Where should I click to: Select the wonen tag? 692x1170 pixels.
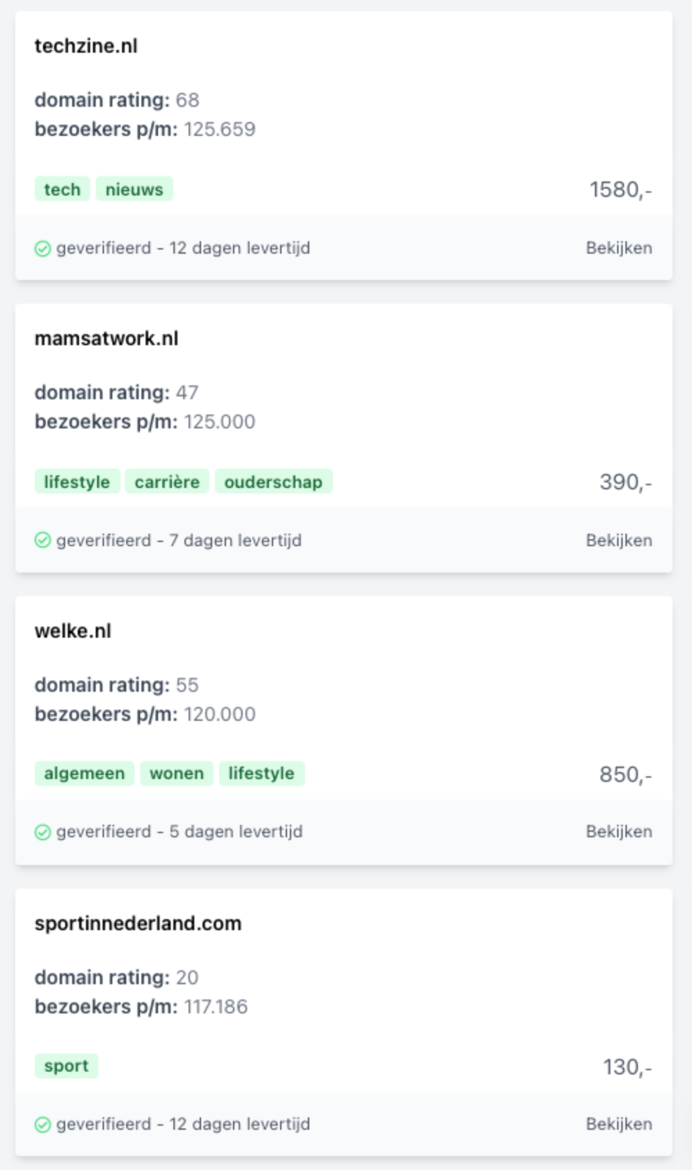click(177, 774)
